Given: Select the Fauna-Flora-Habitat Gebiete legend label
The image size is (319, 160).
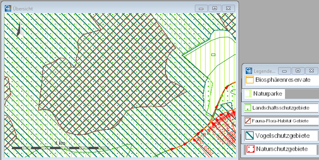Looking at the screenshot, I should [x=280, y=121].
